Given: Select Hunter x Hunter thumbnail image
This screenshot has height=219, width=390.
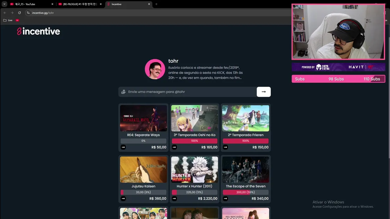Looking at the screenshot, I should coord(194,169).
